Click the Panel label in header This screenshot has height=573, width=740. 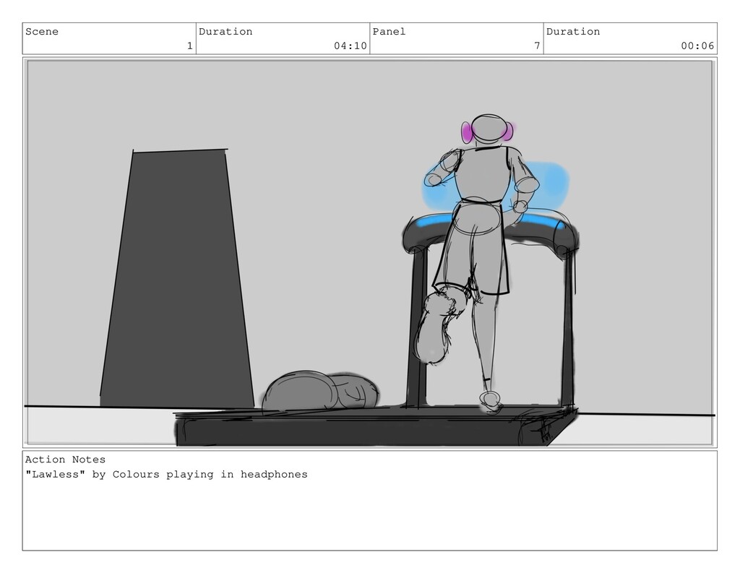389,32
